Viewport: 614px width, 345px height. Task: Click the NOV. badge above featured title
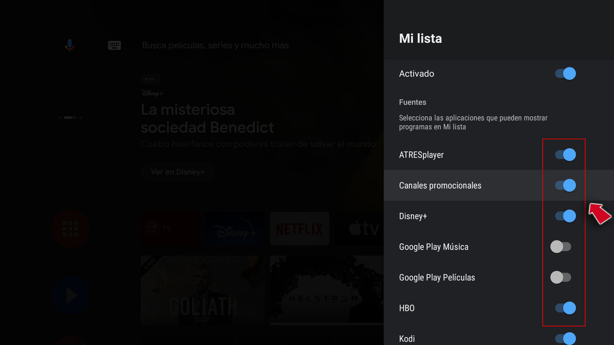(x=150, y=79)
